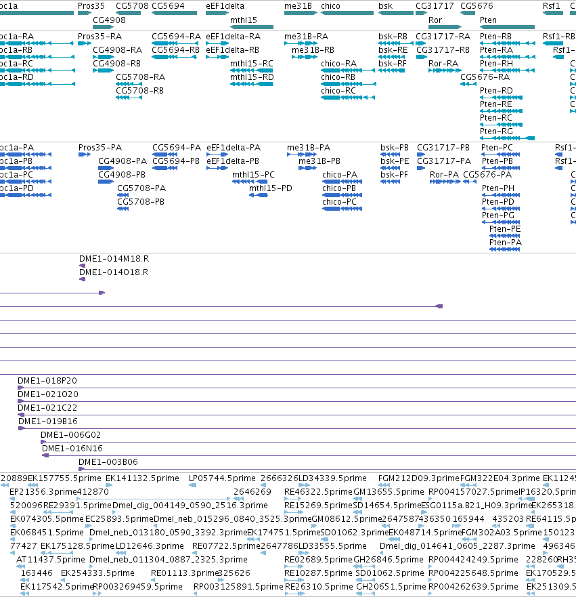Click the DME1-019B16 BAC label
Viewport: 576px width, 597px height.
point(48,421)
